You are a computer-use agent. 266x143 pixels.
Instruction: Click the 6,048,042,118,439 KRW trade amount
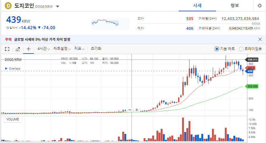click(x=245, y=28)
